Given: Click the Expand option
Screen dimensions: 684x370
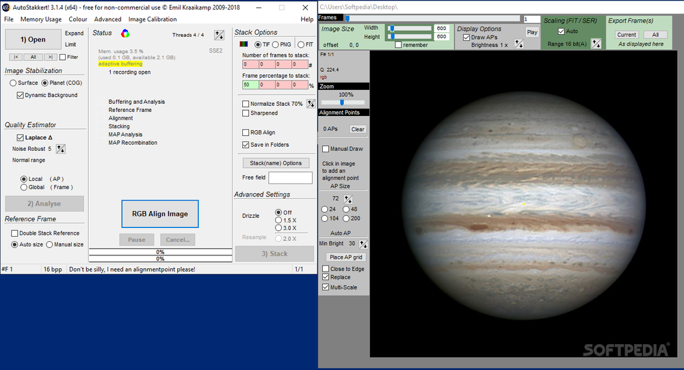Looking at the screenshot, I should point(74,33).
